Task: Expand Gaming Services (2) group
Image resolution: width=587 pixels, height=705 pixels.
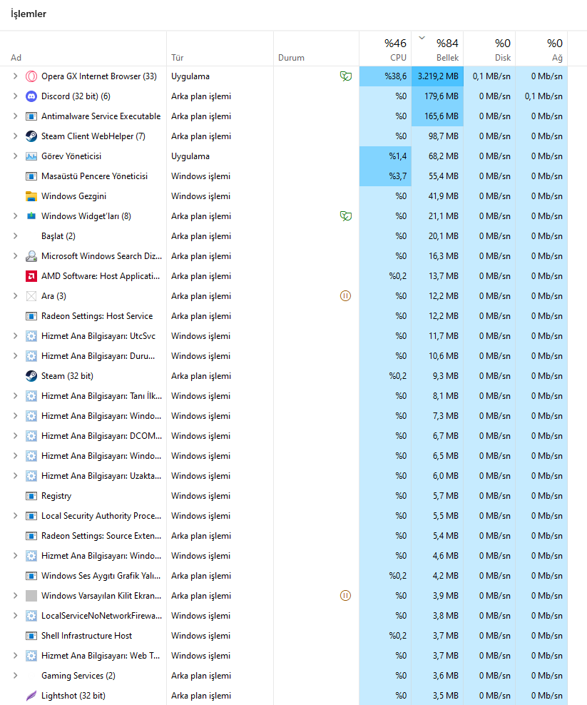Action: point(15,676)
